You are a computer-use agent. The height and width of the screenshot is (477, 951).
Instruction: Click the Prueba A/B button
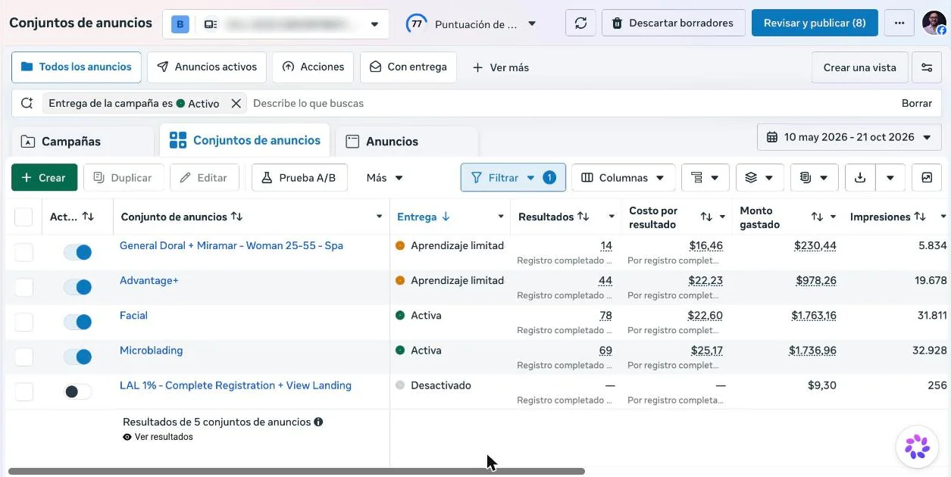[x=299, y=178]
